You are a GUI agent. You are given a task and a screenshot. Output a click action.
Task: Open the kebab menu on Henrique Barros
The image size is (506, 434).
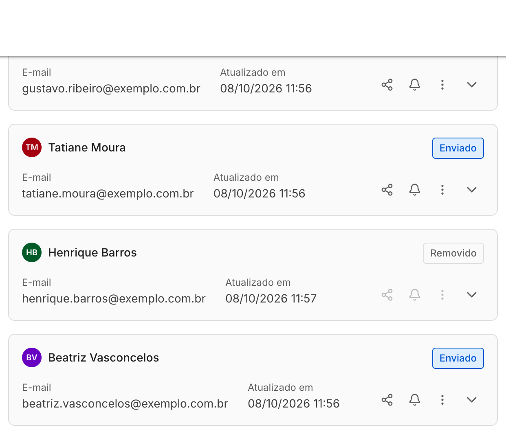442,295
